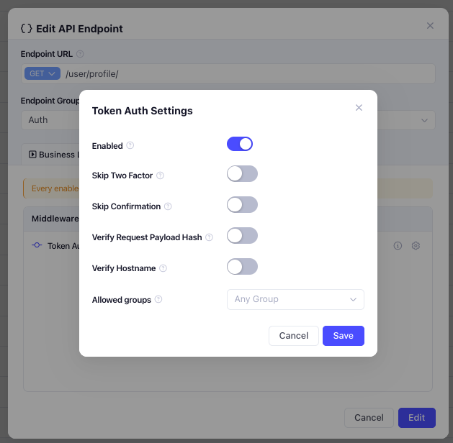Image resolution: width=453 pixels, height=443 pixels.
Task: Click help icon beside Skip Confirmation
Action: click(x=168, y=206)
